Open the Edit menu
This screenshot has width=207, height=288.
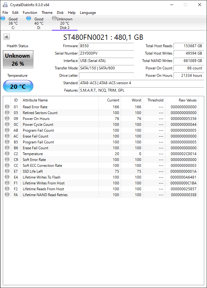click(x=15, y=13)
